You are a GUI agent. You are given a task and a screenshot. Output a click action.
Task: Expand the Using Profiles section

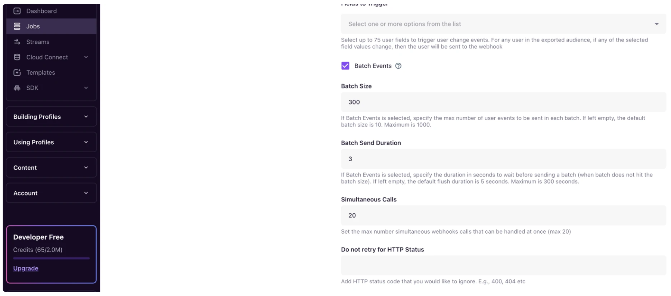tap(52, 142)
